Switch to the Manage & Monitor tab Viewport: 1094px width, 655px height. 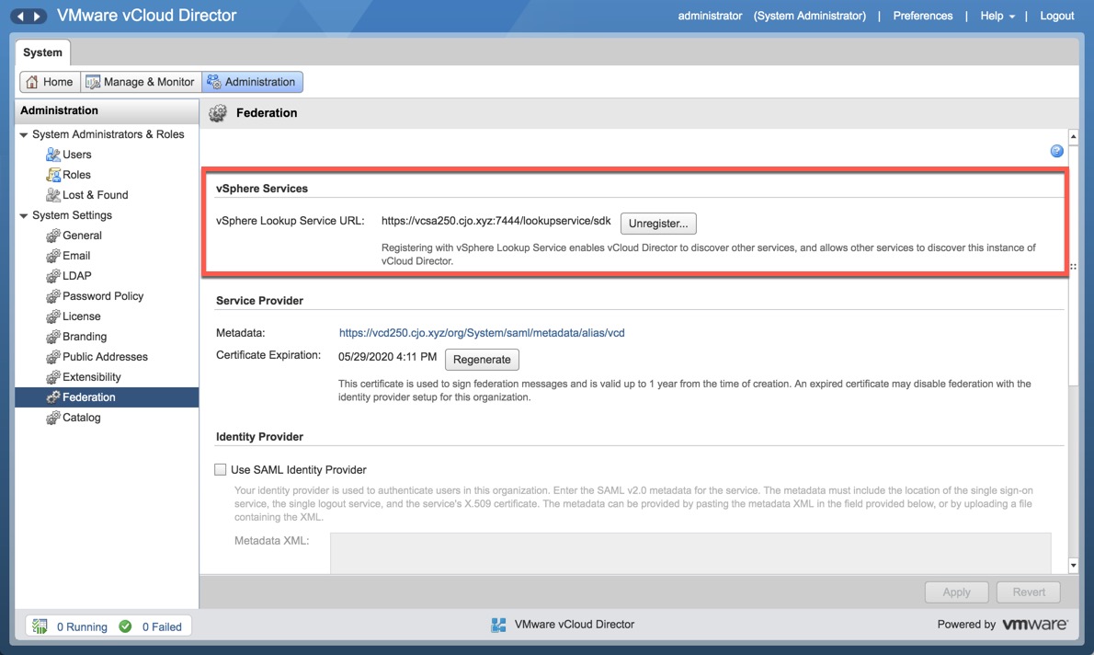click(141, 82)
